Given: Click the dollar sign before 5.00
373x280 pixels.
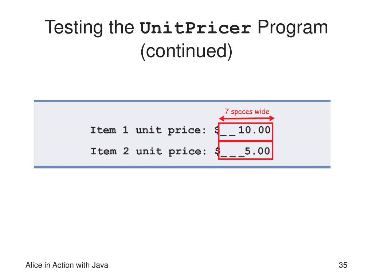Looking at the screenshot, I should click(x=217, y=151).
